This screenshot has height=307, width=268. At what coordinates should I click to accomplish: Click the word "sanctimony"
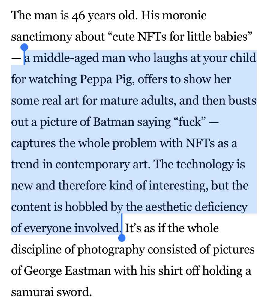41,37
